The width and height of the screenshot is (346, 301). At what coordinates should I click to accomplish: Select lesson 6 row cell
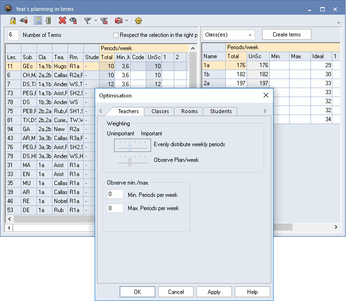click(x=13, y=75)
